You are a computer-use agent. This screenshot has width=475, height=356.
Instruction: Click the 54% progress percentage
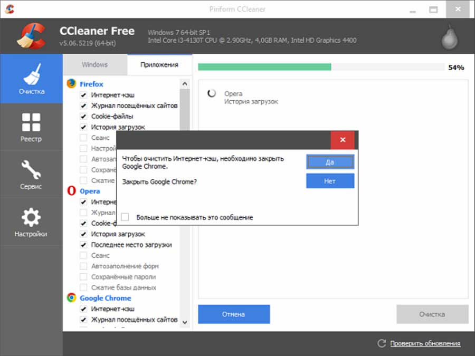(x=456, y=68)
